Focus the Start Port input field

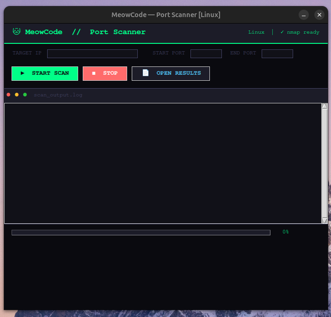click(x=206, y=54)
